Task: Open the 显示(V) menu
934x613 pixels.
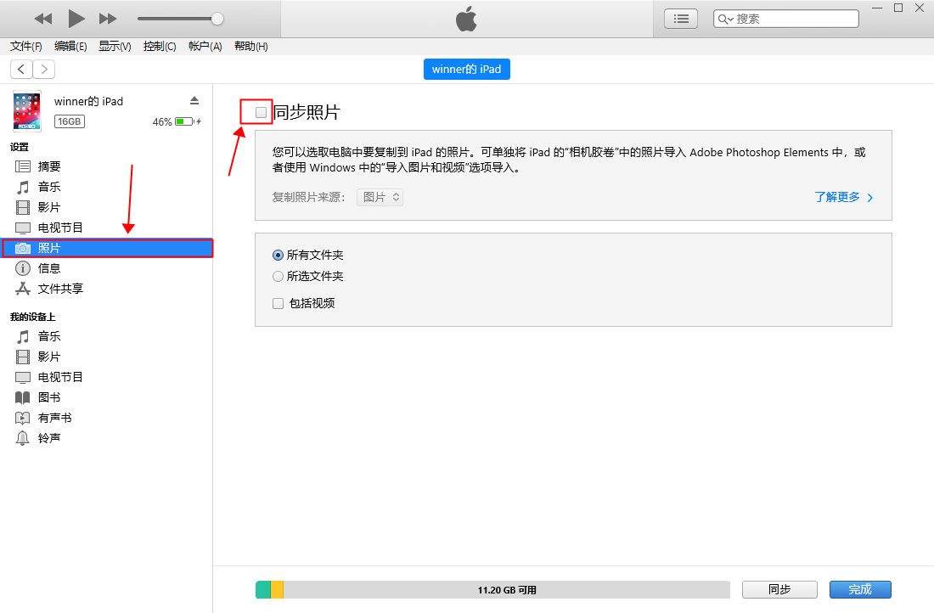Action: pos(115,47)
